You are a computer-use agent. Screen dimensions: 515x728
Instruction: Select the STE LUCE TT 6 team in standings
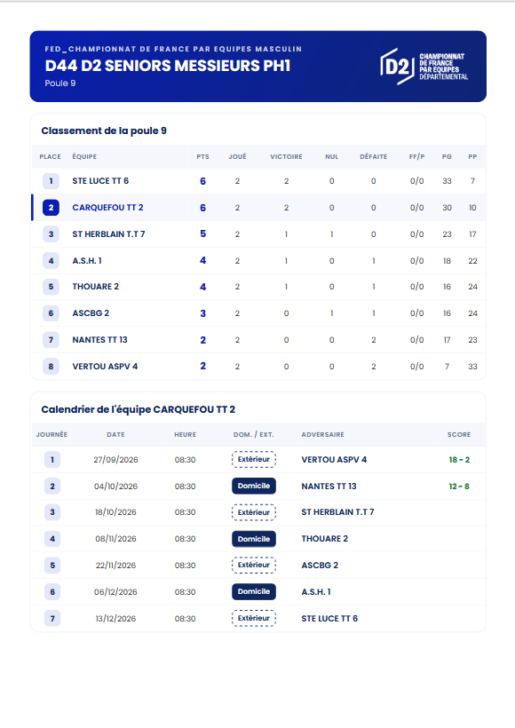click(100, 180)
